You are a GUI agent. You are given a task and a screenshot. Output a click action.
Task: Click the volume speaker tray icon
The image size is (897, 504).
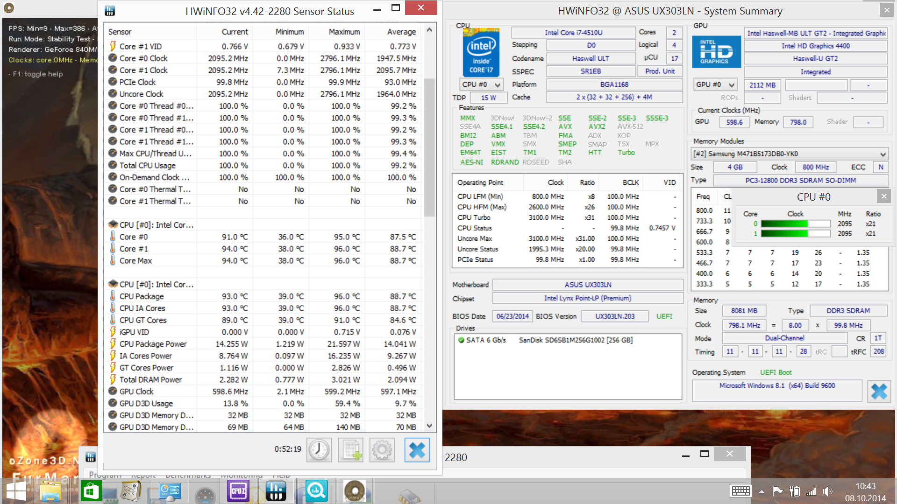point(827,491)
